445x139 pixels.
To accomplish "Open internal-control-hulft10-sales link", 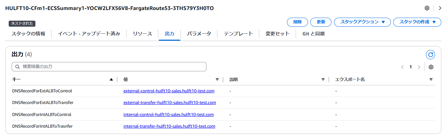I will pos(168,114).
